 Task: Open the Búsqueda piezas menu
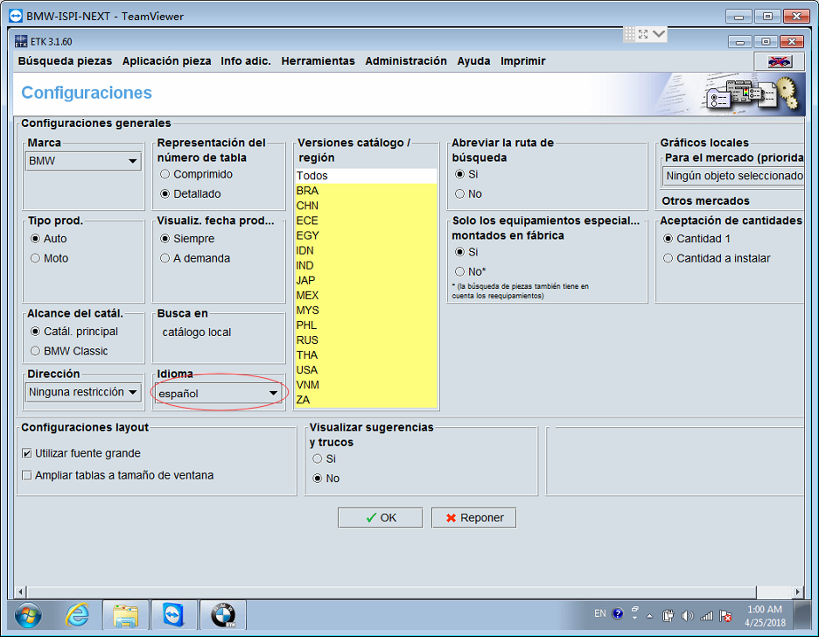65,61
